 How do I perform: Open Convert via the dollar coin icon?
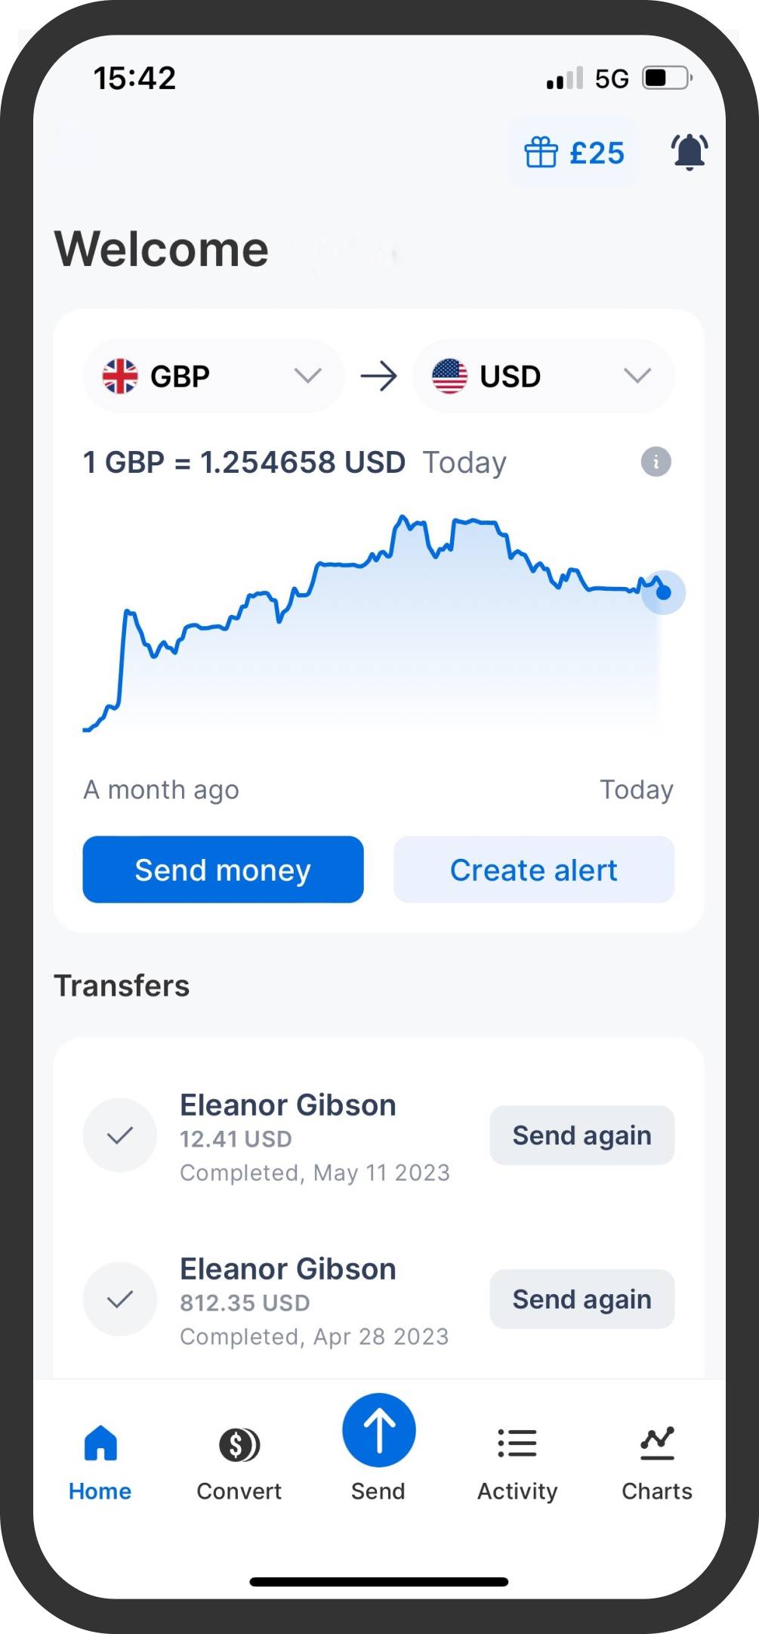click(239, 1444)
